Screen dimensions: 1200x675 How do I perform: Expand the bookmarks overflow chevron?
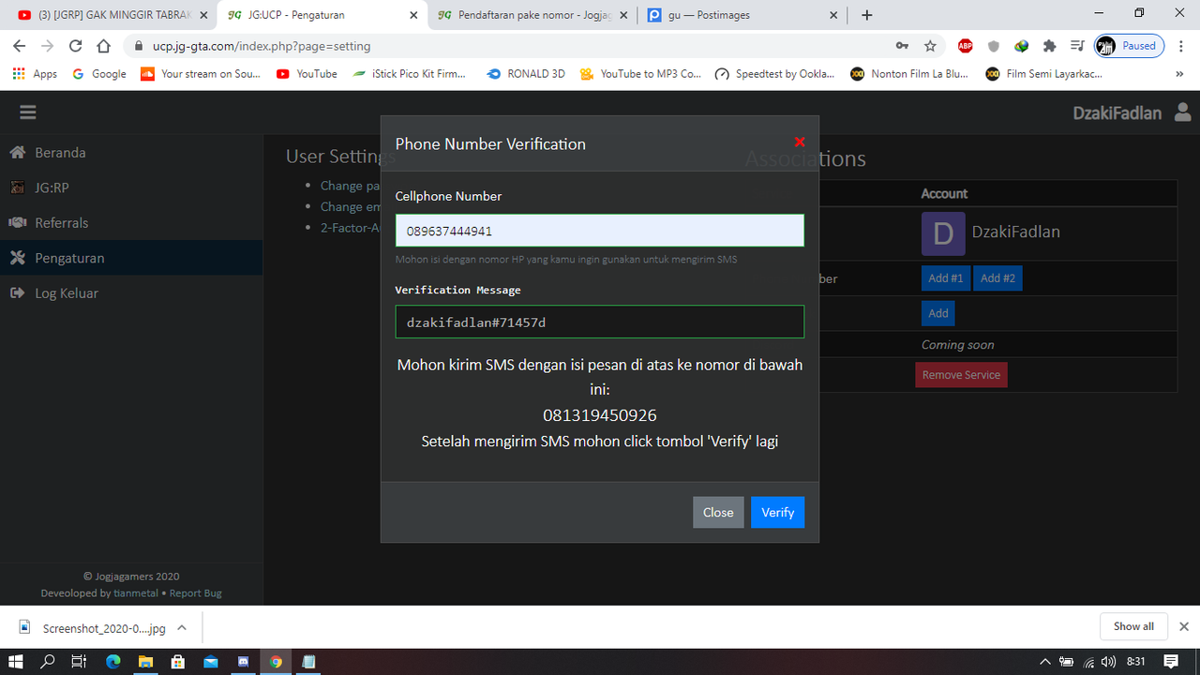pyautogui.click(x=1179, y=74)
